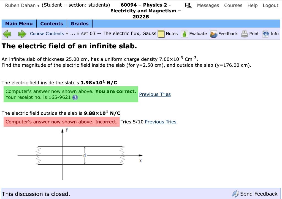The image size is (282, 199).
Task: Click the green back navigation arrow
Action: (x=7, y=34)
